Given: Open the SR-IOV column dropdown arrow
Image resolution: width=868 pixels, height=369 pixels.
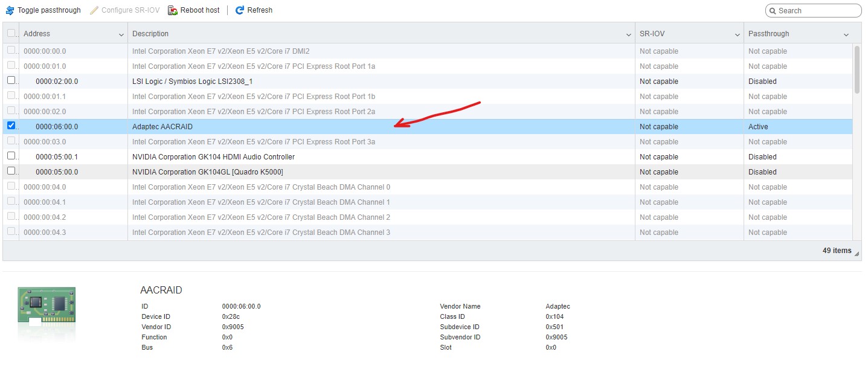Looking at the screenshot, I should [x=738, y=34].
